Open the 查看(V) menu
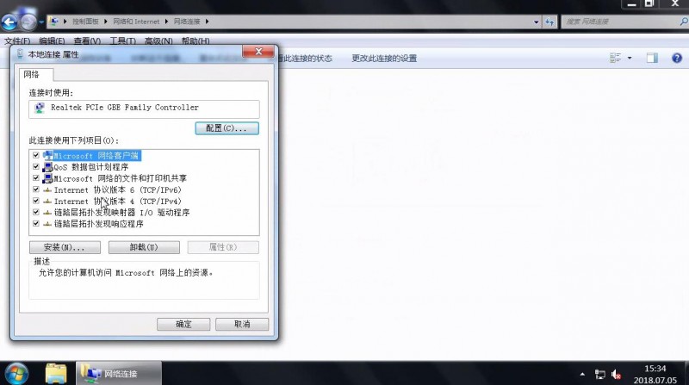Screen dimensions: 689x385 point(87,40)
